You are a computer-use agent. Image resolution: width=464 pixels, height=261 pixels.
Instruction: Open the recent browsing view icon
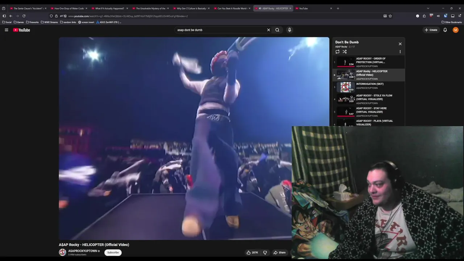(x=4, y=8)
